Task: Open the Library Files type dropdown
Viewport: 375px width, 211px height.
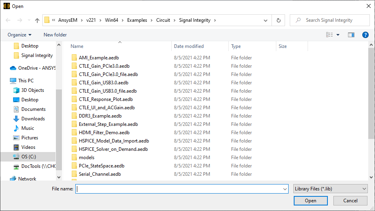Action: tap(330, 189)
